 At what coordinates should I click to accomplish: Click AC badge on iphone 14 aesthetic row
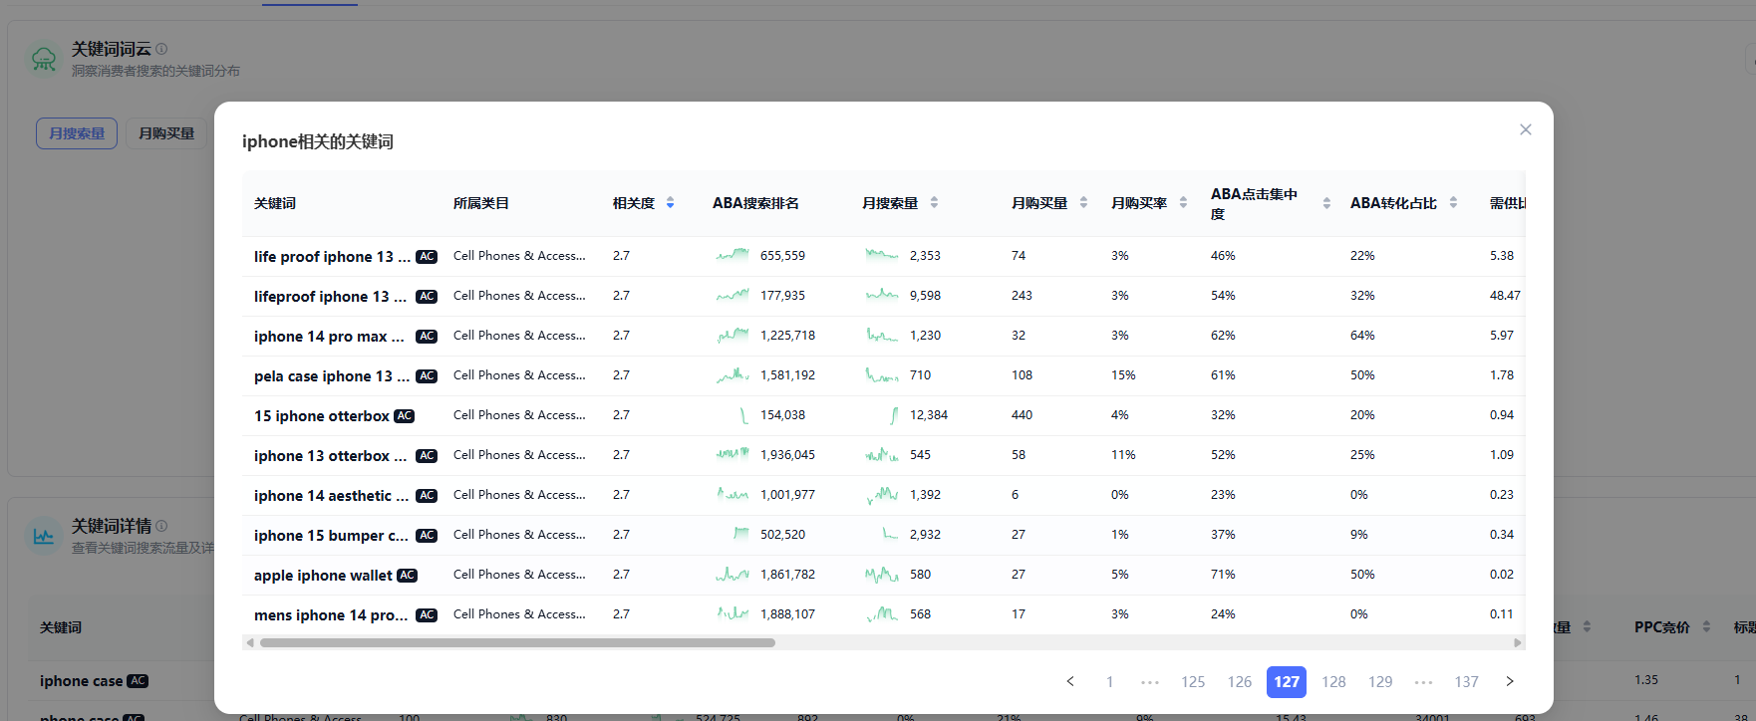click(427, 496)
